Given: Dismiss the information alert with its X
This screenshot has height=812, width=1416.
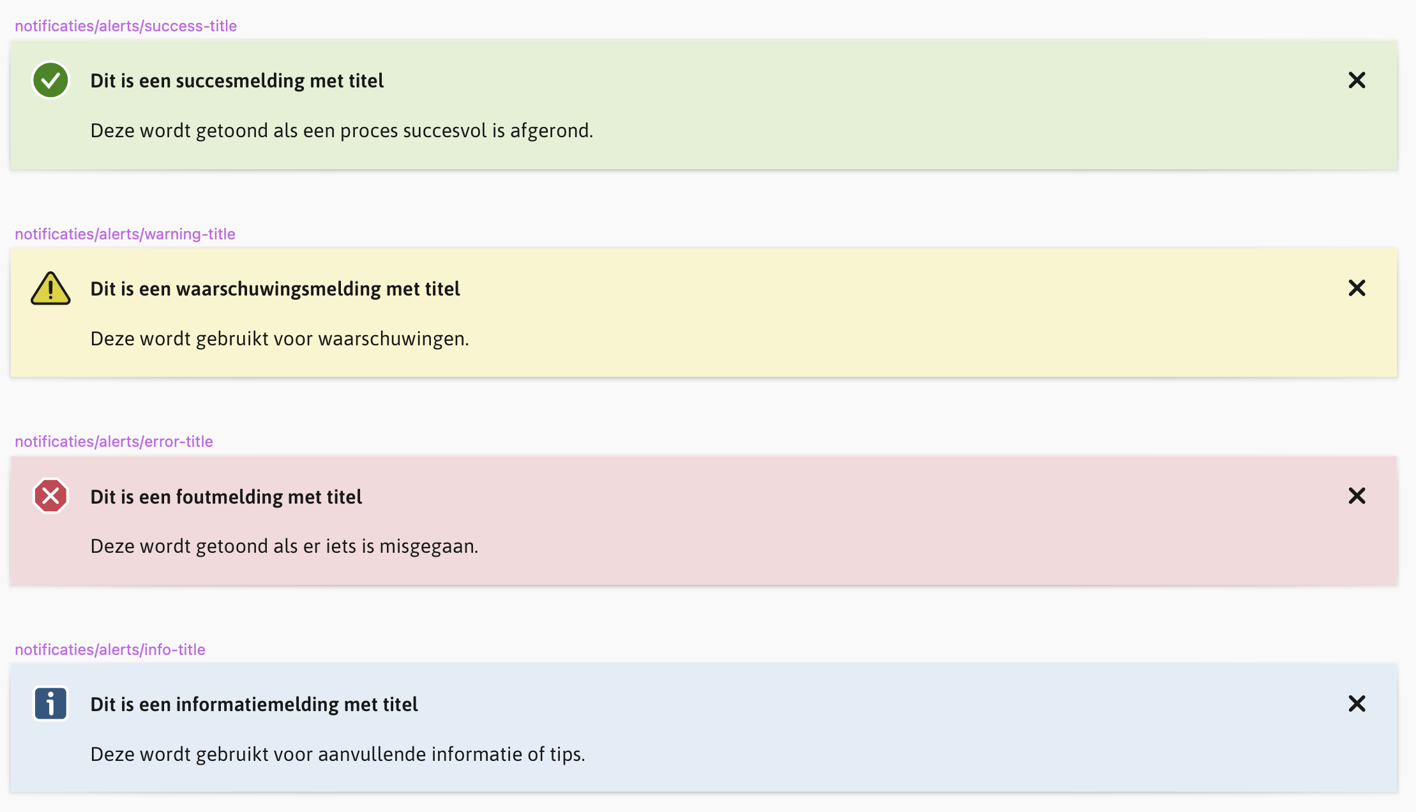Looking at the screenshot, I should [1357, 704].
